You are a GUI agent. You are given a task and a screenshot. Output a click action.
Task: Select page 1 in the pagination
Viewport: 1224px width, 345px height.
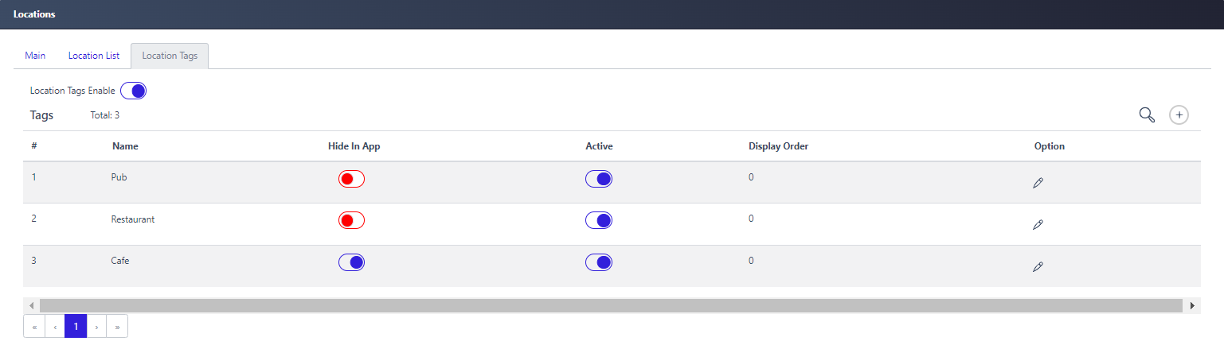pyautogui.click(x=76, y=326)
